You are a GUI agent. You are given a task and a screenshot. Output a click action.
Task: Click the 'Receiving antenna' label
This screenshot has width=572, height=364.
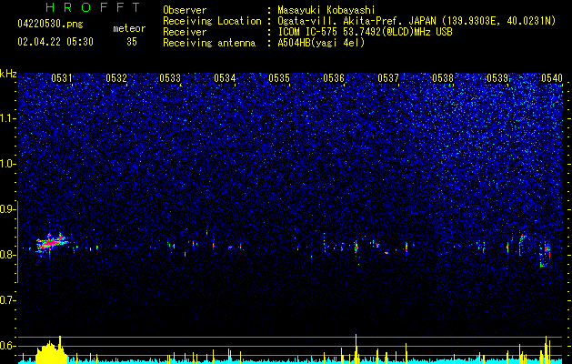209,43
